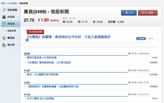
Task: Open the 籌碼面 sidebar menu label
Action: 11,38
